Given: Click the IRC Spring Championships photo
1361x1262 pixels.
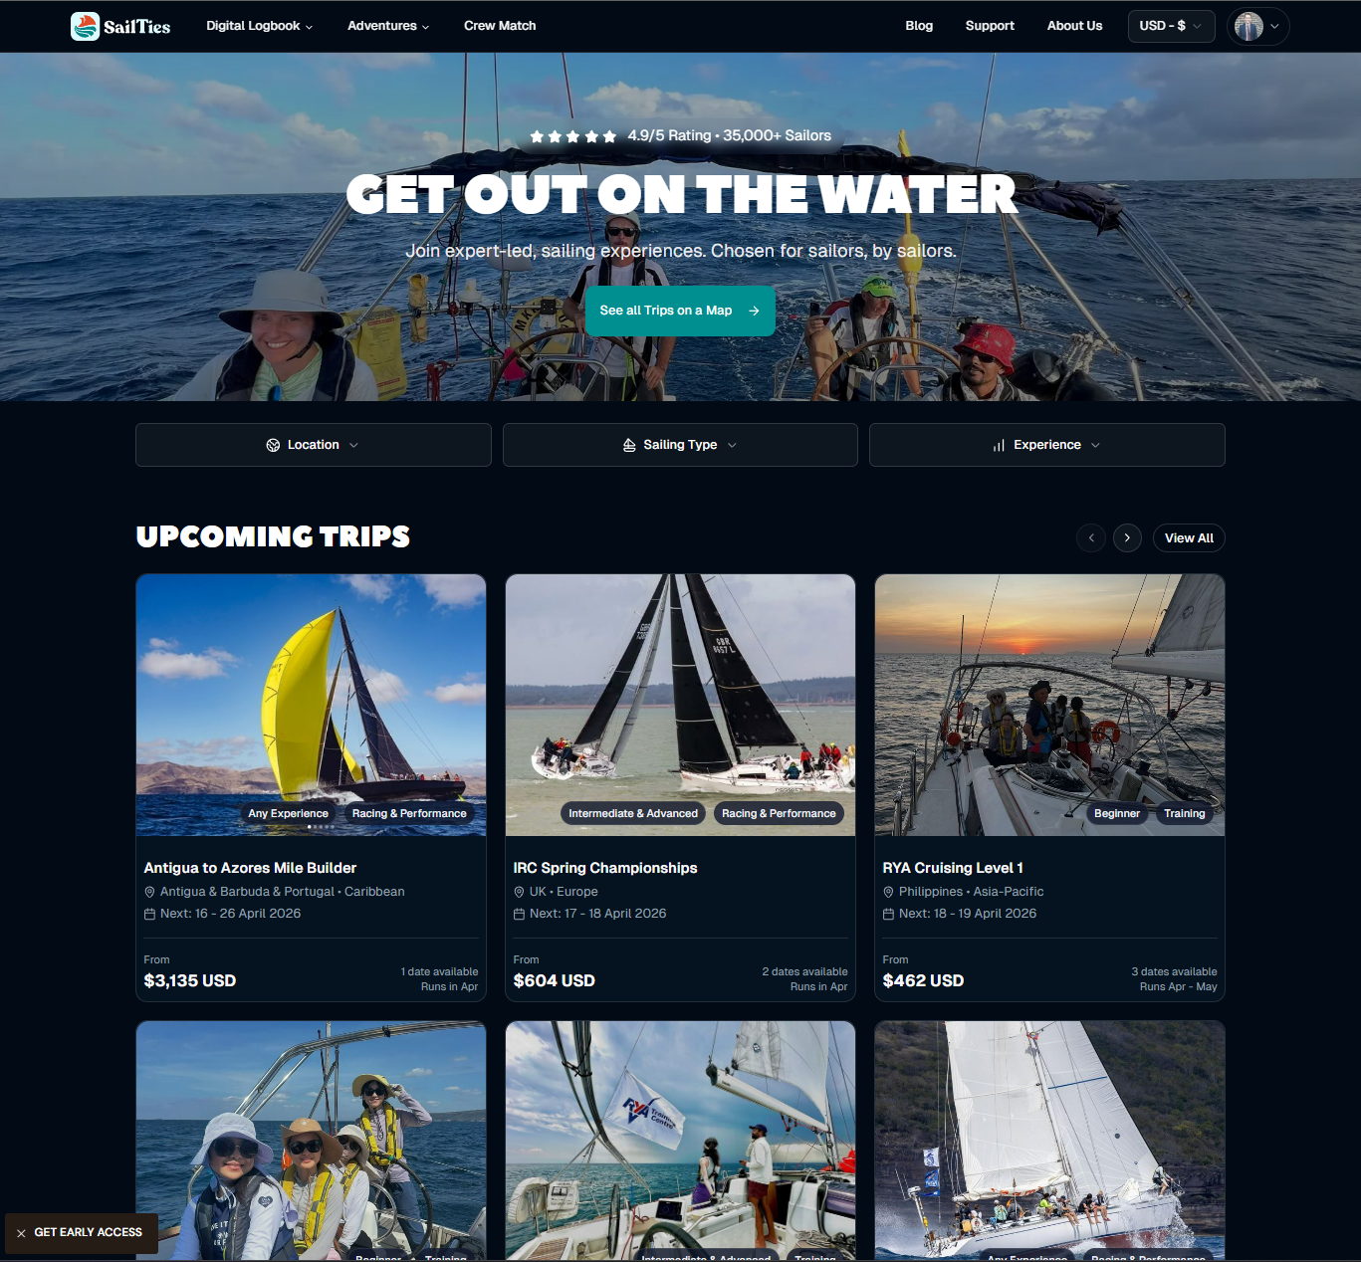Looking at the screenshot, I should 680,705.
